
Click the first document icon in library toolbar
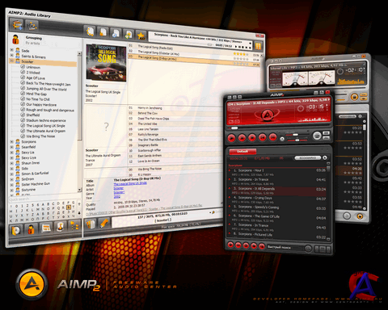(x=90, y=31)
